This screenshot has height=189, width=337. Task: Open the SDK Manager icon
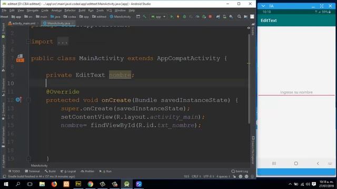231,17
